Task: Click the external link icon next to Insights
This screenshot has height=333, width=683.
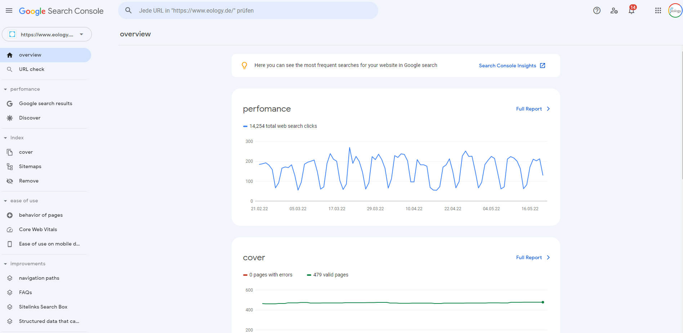Action: (x=543, y=66)
